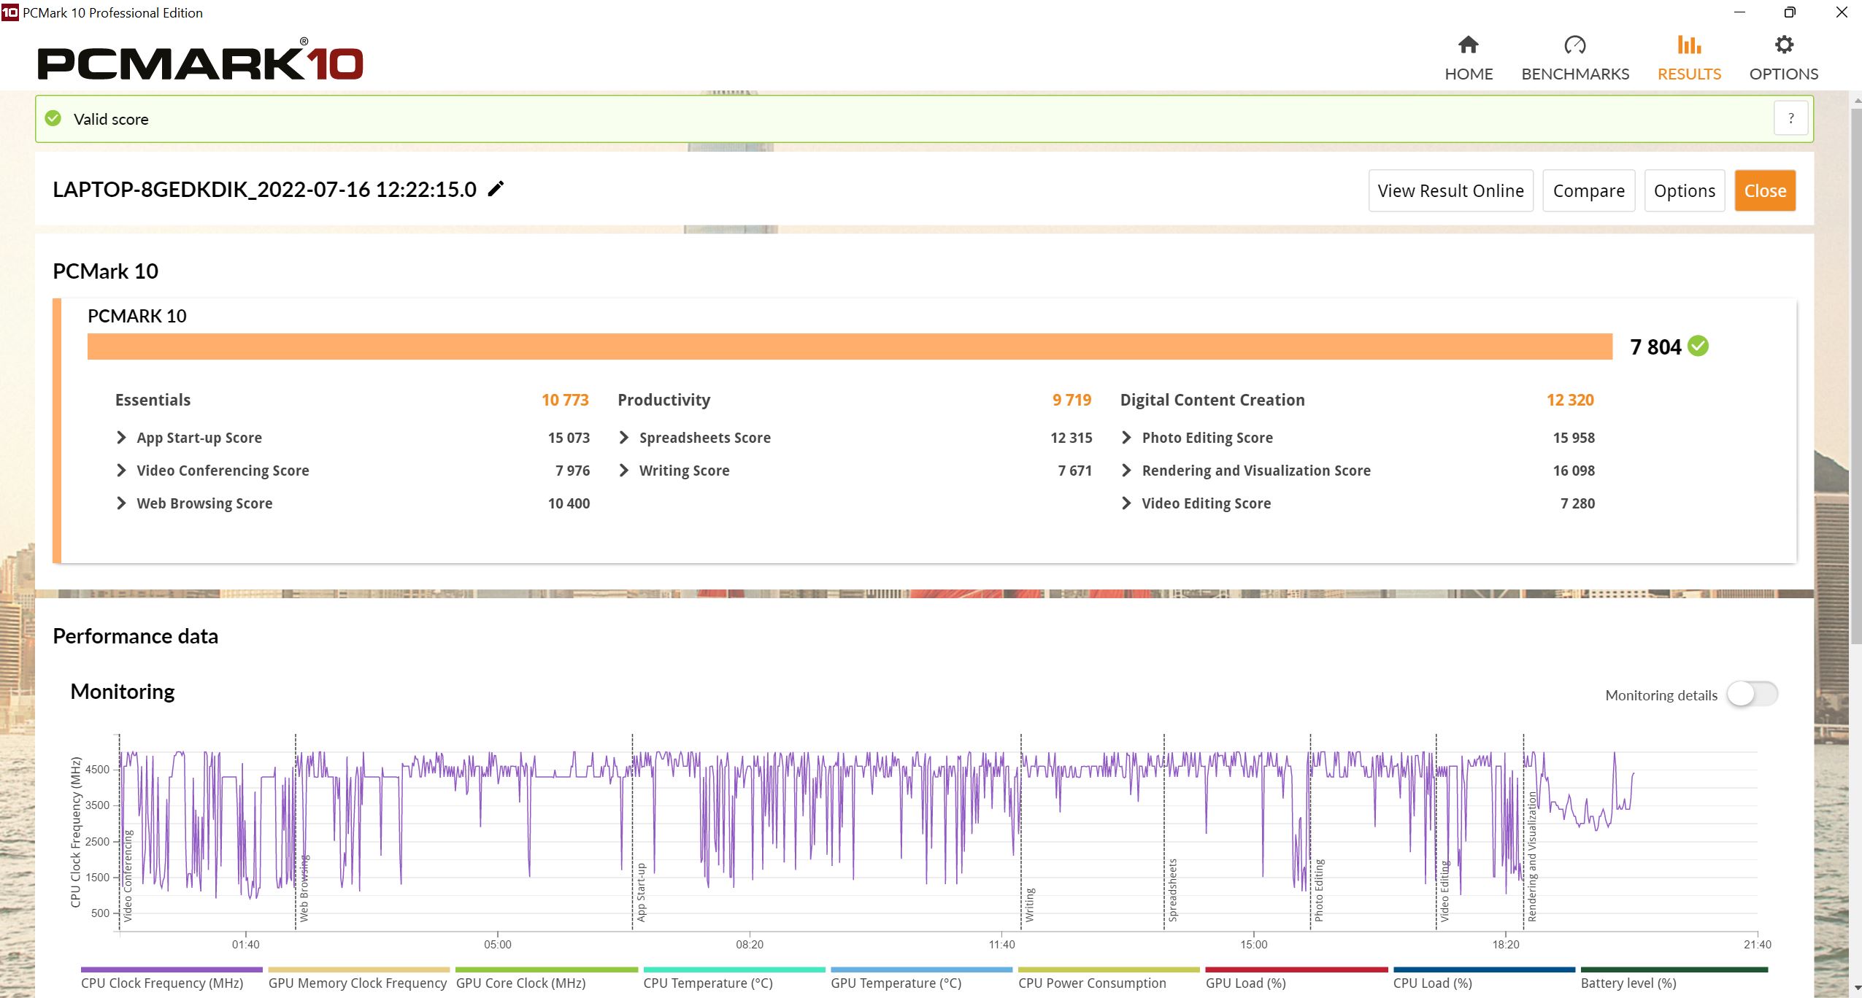
Task: Click the orange PCMark 10 score bar
Action: [x=850, y=347]
